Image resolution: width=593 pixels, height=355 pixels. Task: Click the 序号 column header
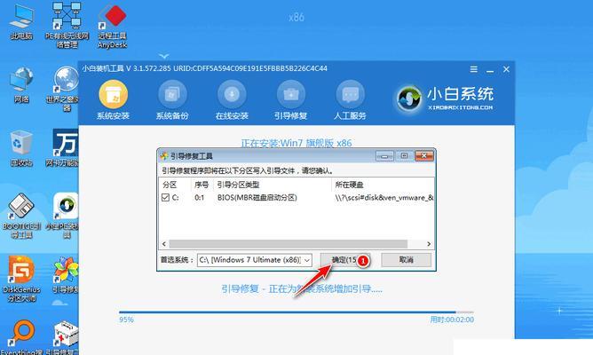[x=202, y=185]
